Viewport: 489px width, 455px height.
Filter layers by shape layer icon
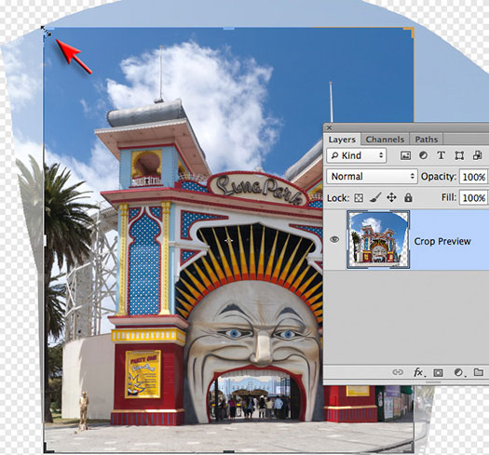(x=459, y=155)
